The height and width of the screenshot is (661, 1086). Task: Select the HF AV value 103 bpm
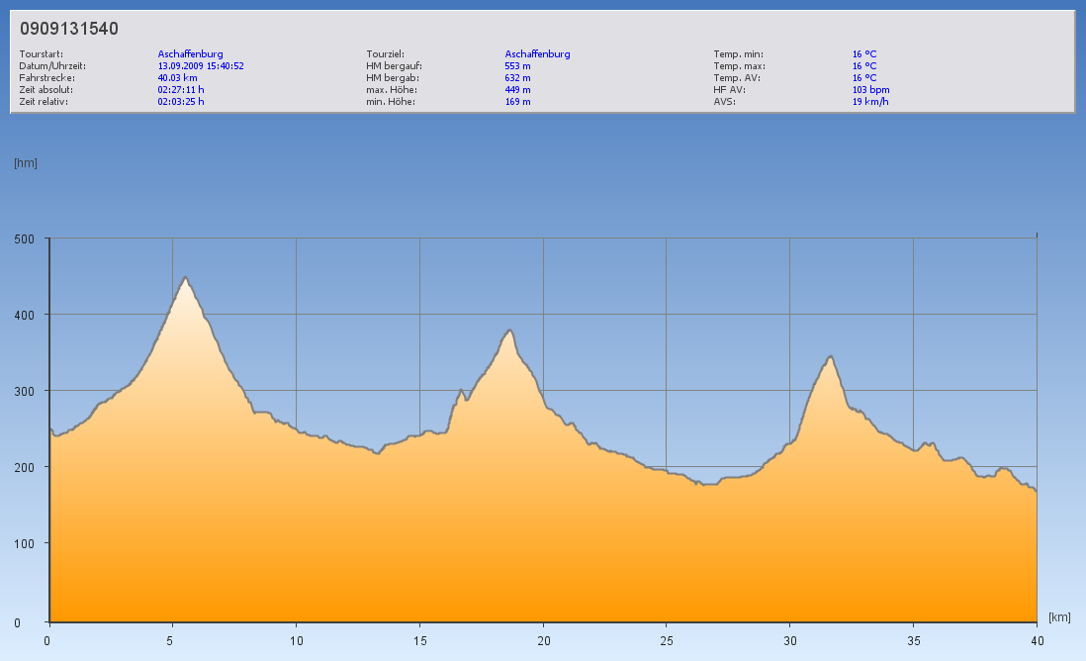click(x=870, y=89)
